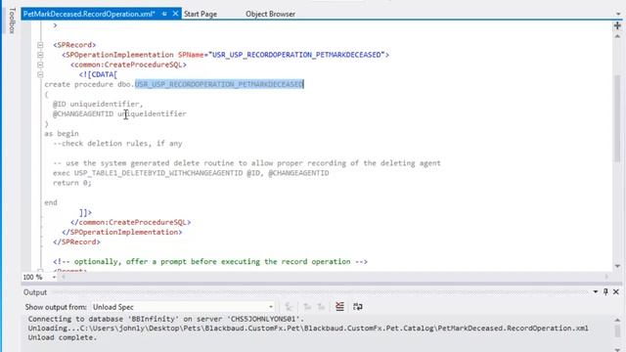Collapse the CDATA section
This screenshot has height=352, width=626.
pyautogui.click(x=40, y=74)
